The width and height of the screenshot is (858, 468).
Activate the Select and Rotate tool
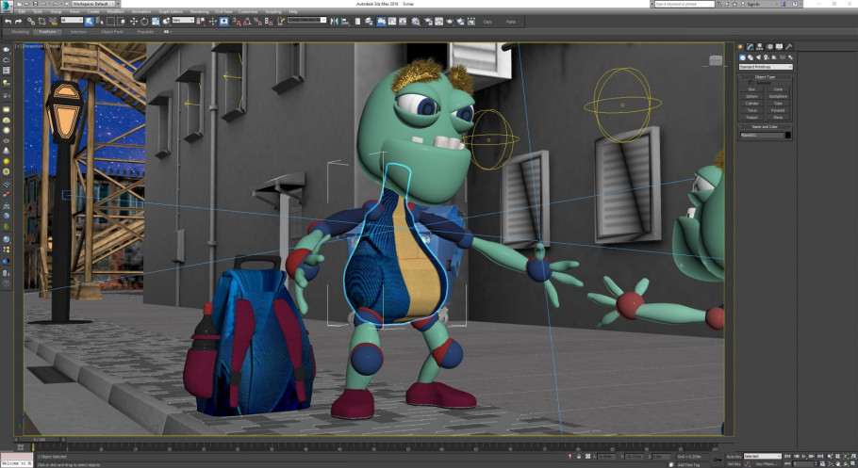[x=144, y=22]
